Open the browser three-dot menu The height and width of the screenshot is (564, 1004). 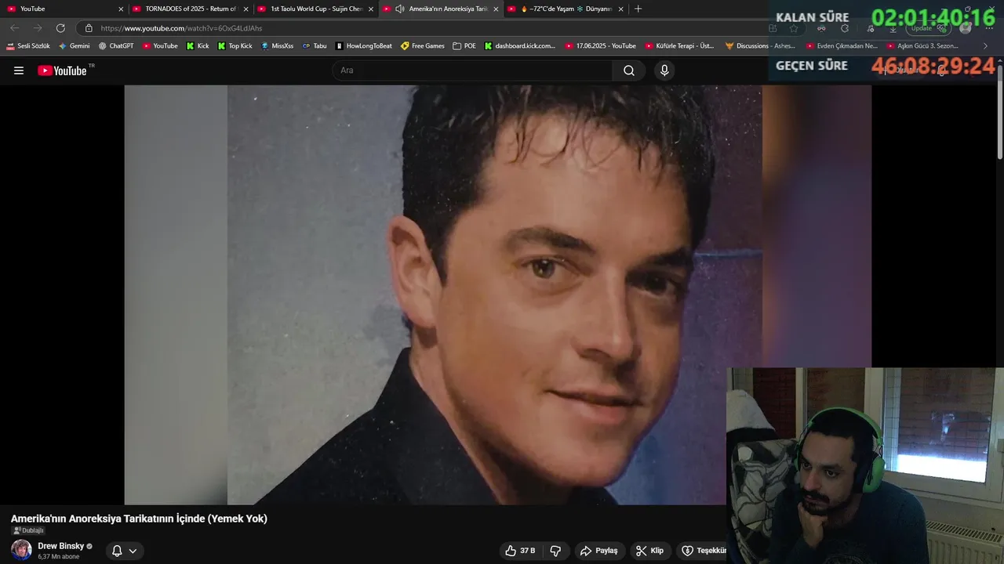(991, 28)
